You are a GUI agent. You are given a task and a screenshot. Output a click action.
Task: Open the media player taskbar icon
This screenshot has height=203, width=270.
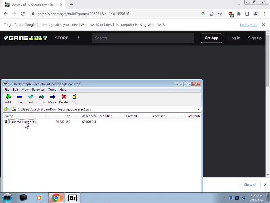tap(39, 198)
